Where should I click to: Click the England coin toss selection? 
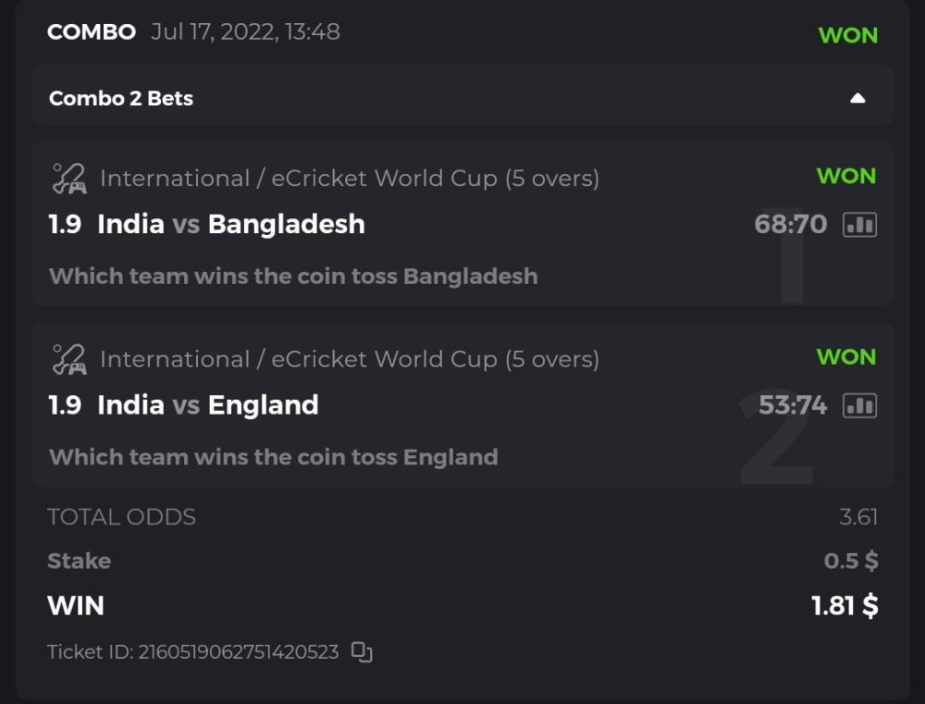click(273, 457)
